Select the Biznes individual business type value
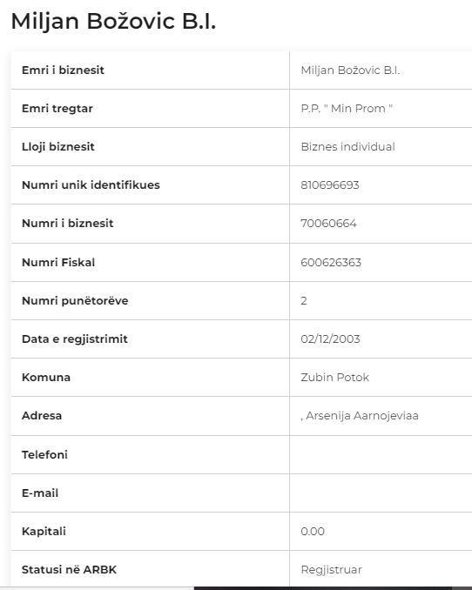The image size is (472, 590). point(347,146)
